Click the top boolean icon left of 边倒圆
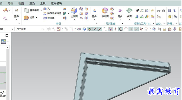The height and width of the screenshot is (100, 182). [65, 9]
